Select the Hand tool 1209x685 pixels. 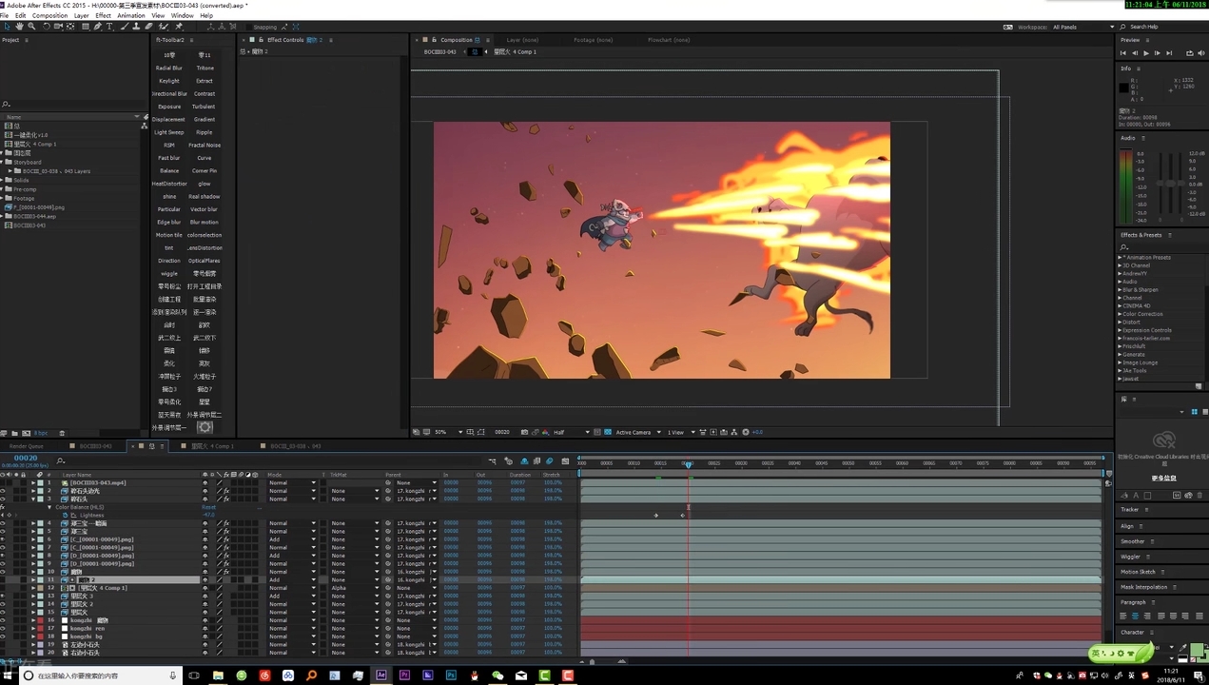[x=19, y=27]
